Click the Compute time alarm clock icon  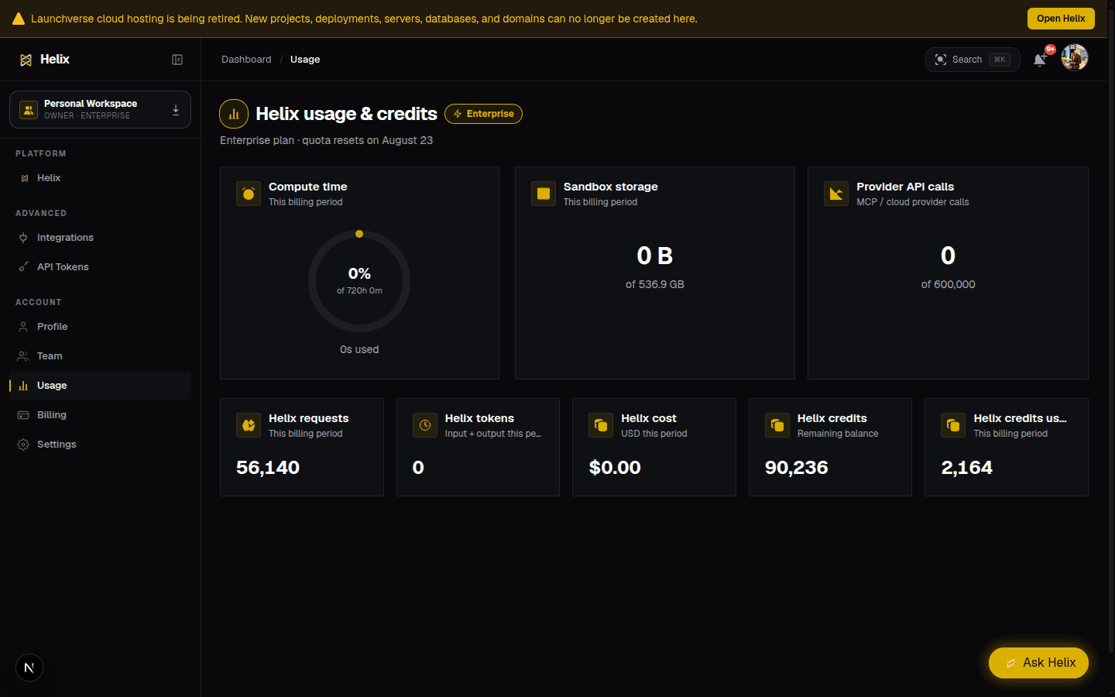(249, 194)
